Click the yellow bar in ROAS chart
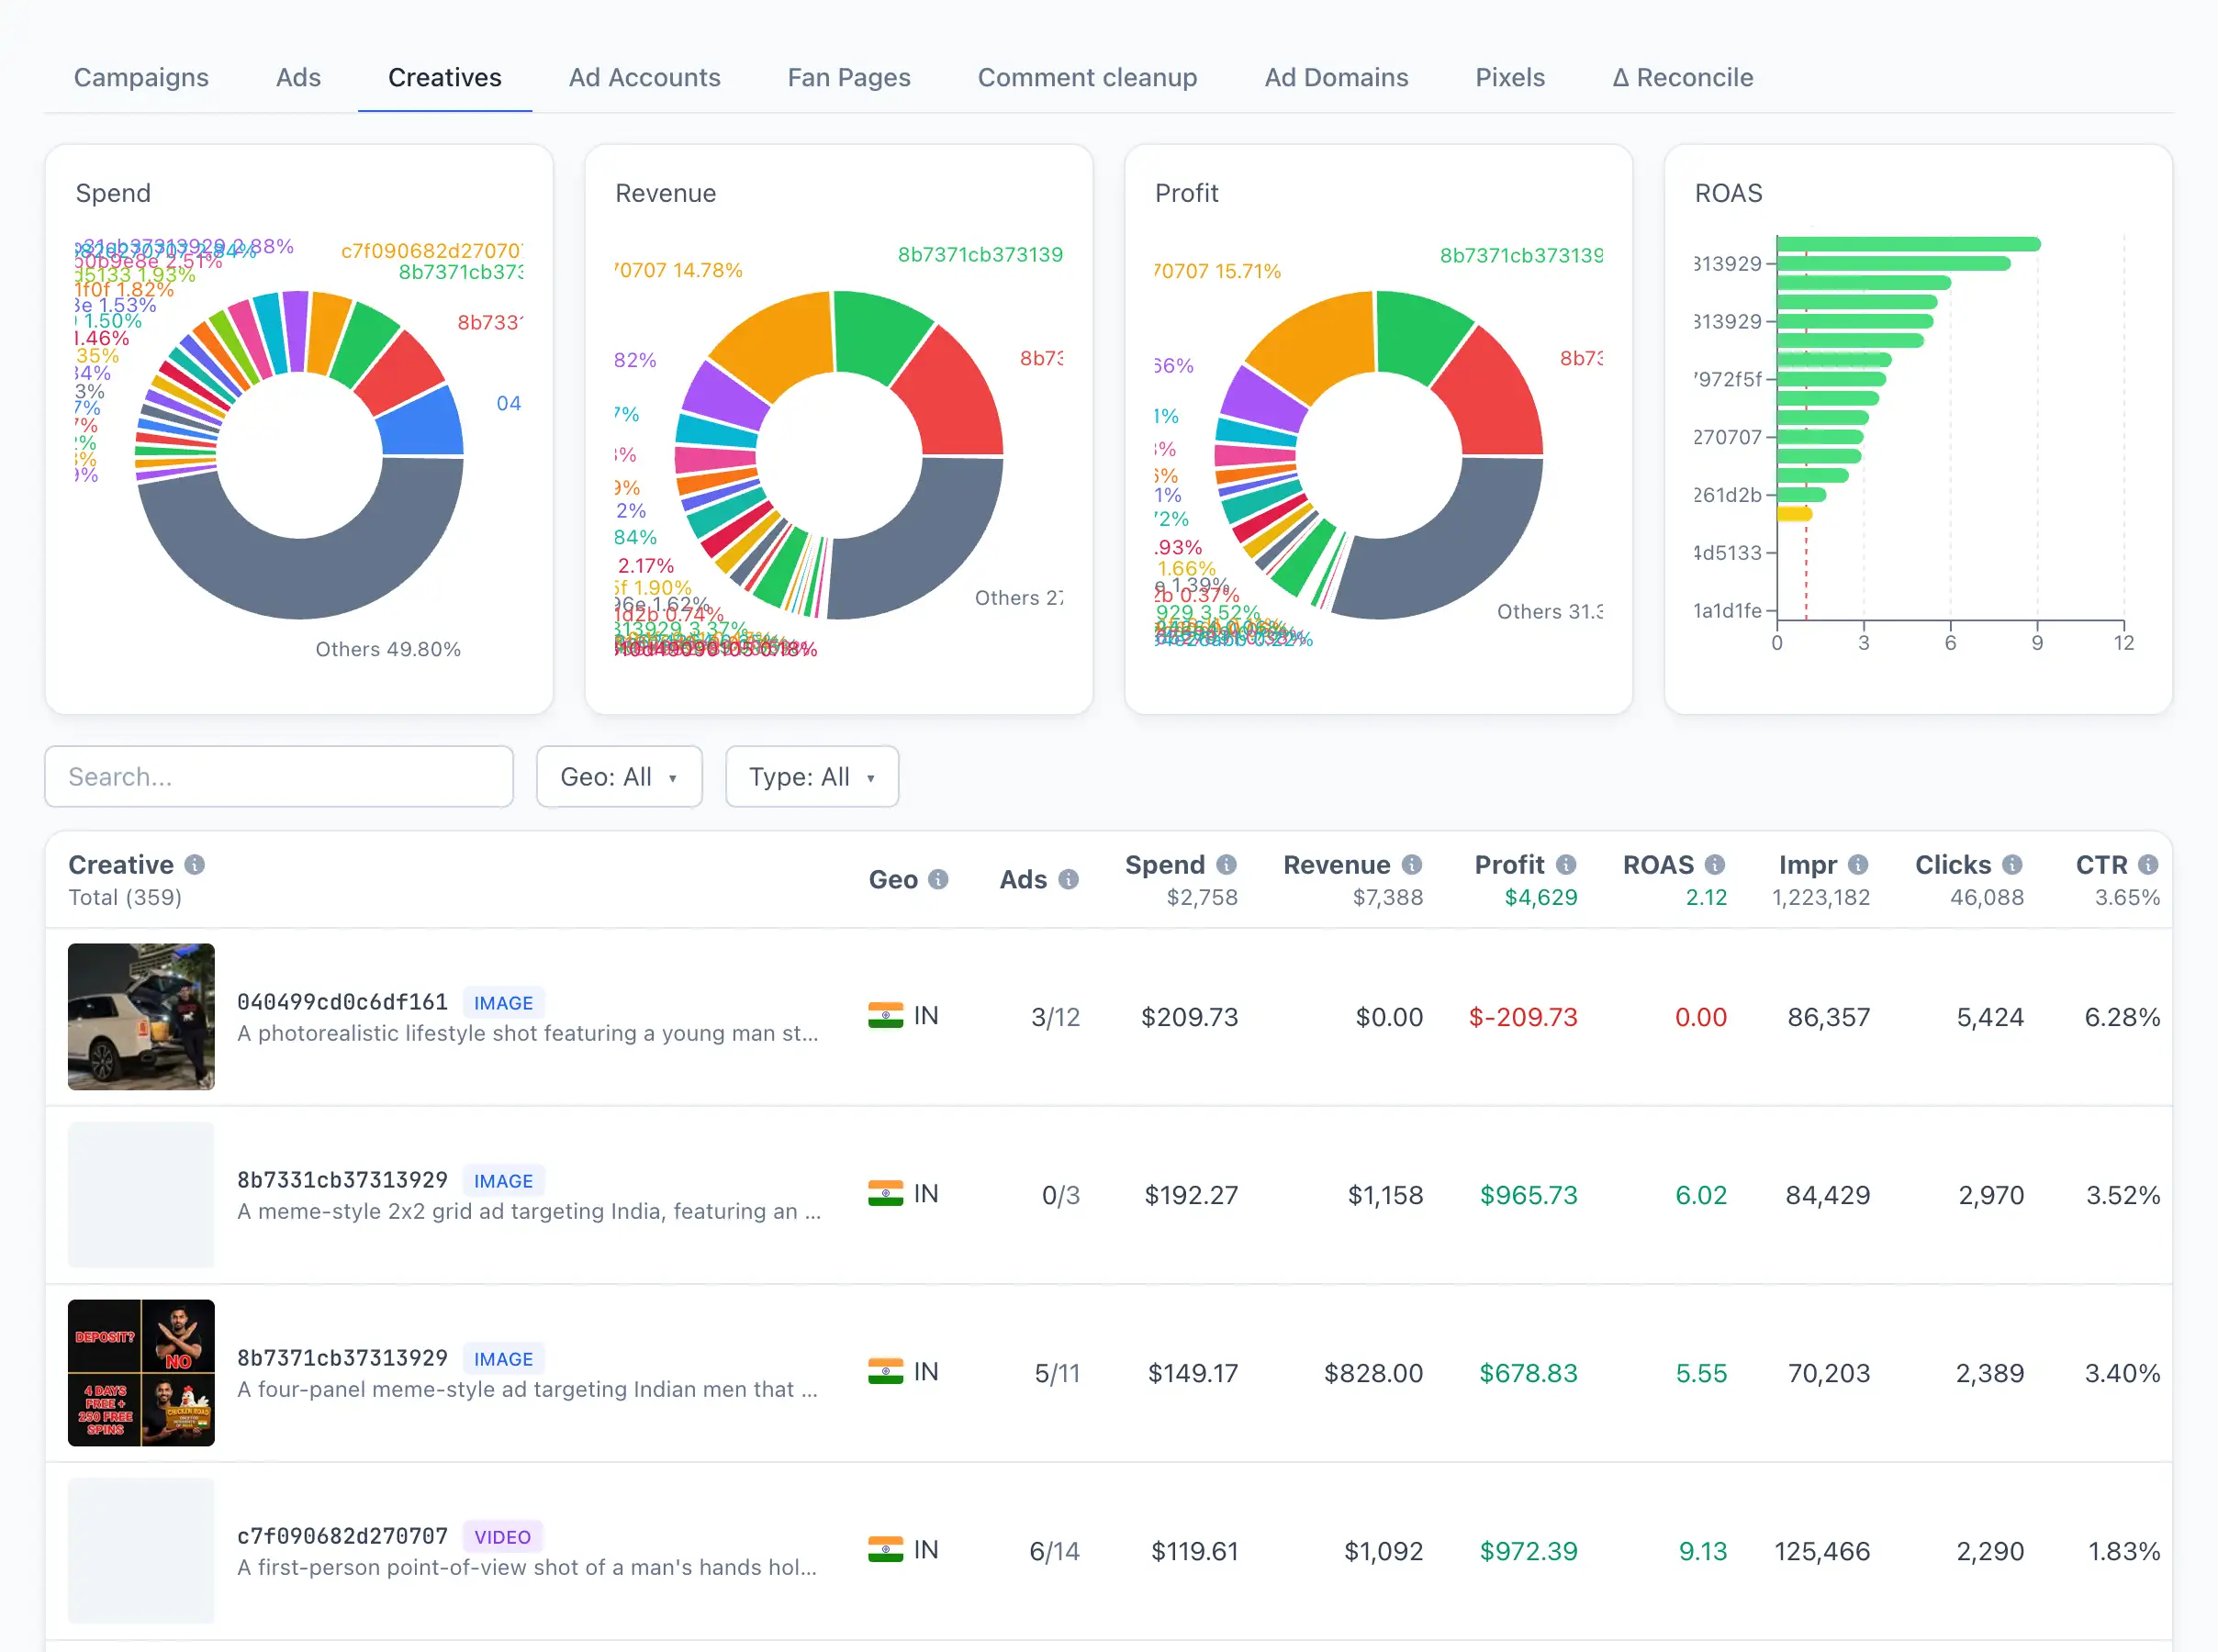This screenshot has width=2218, height=1652. pos(1794,514)
